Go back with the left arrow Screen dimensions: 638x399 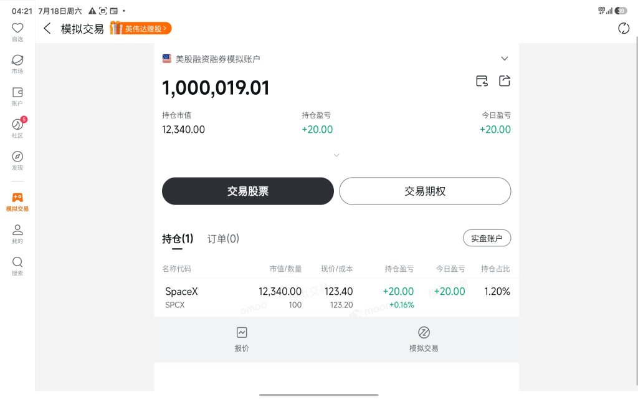click(47, 29)
